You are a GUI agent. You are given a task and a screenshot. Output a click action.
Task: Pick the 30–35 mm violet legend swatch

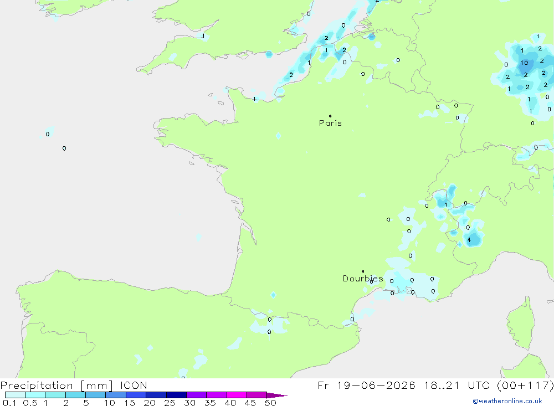[x=197, y=395]
